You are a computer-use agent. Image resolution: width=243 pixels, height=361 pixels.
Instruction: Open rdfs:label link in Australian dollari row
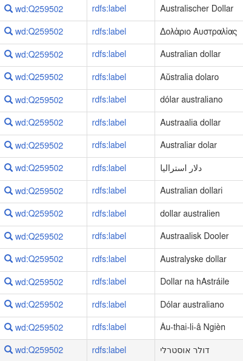(109, 191)
